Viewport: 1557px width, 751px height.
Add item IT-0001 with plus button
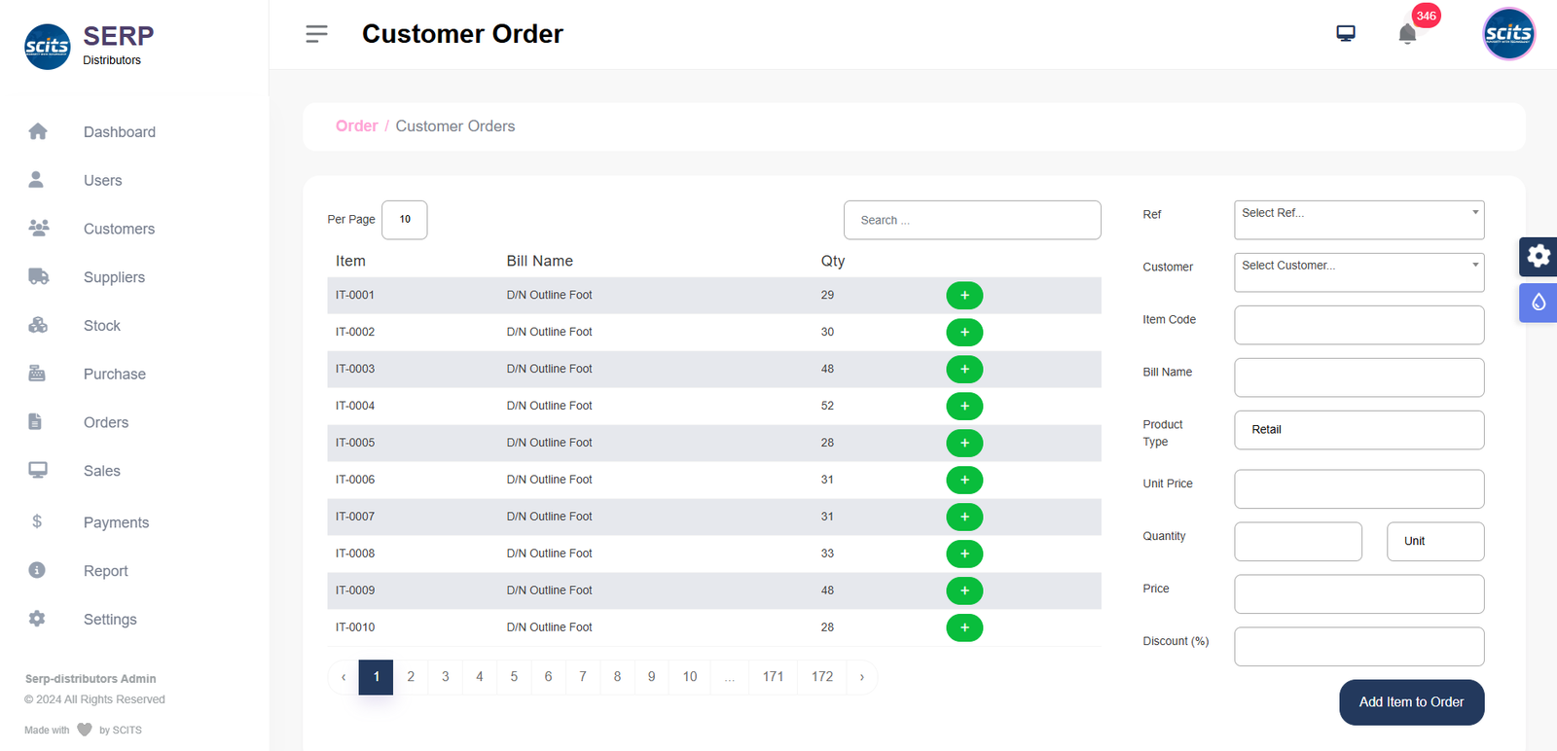[x=964, y=296]
